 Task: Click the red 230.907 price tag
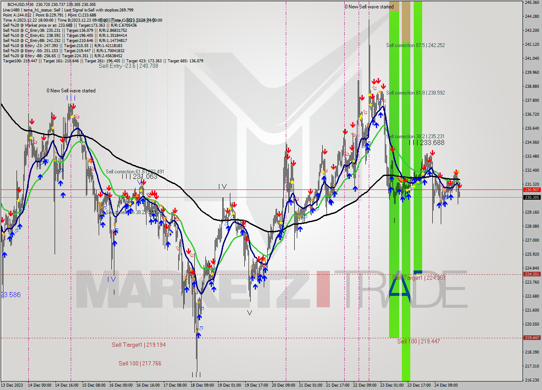coord(531,190)
